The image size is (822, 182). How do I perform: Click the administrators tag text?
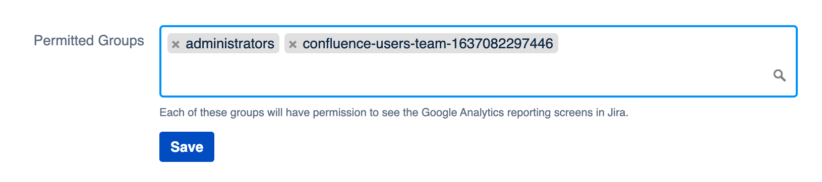pos(230,44)
